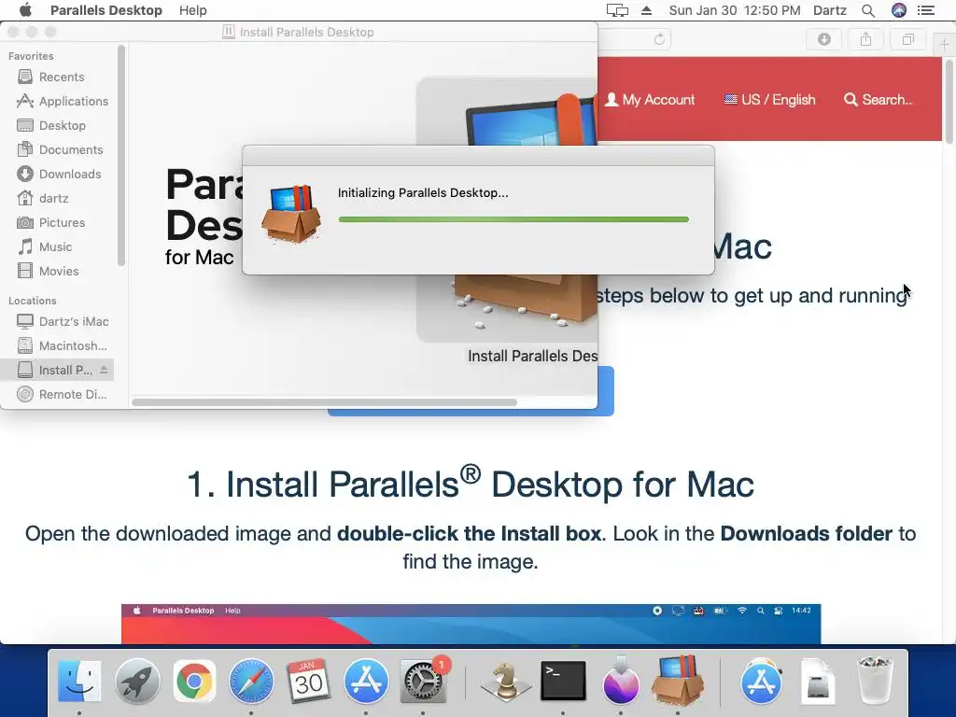This screenshot has width=956, height=717.
Task: Open the disk image file in Dock
Action: (x=818, y=681)
